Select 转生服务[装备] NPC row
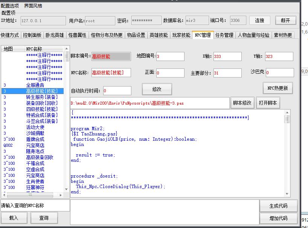 pos(41,97)
